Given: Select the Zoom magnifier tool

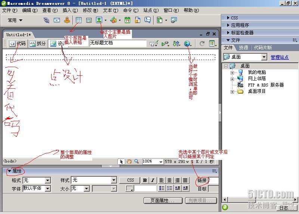Looking at the screenshot, I should [136, 161].
